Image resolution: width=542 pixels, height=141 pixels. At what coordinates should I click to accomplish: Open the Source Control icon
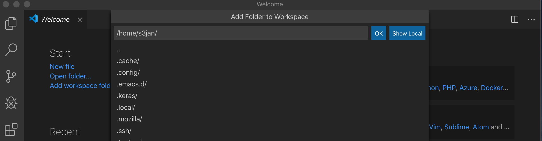click(11, 76)
